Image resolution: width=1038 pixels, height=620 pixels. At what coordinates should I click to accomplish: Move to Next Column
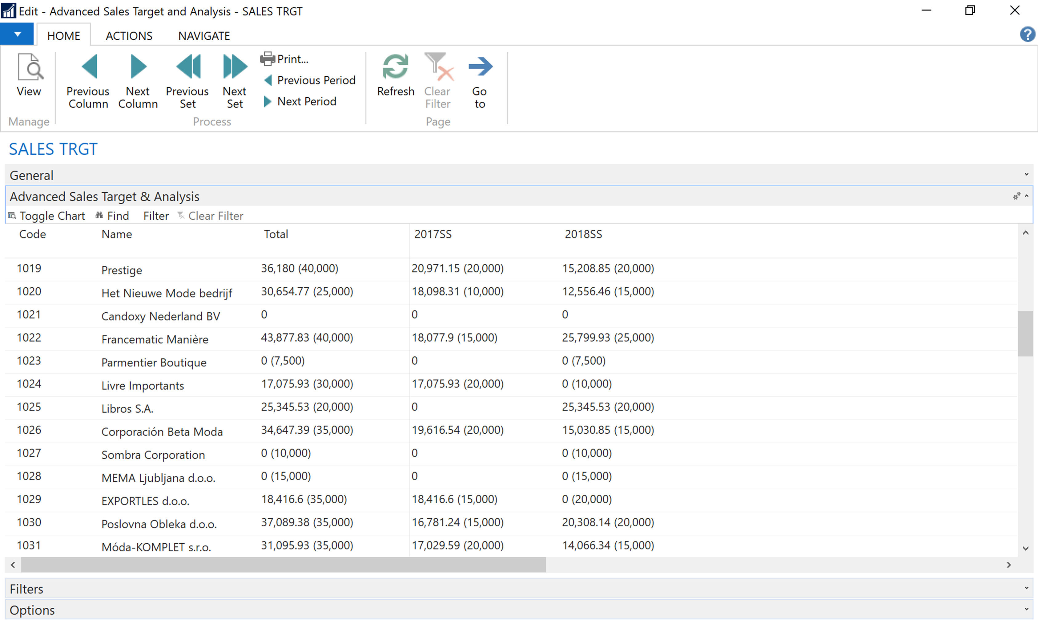[x=138, y=67]
